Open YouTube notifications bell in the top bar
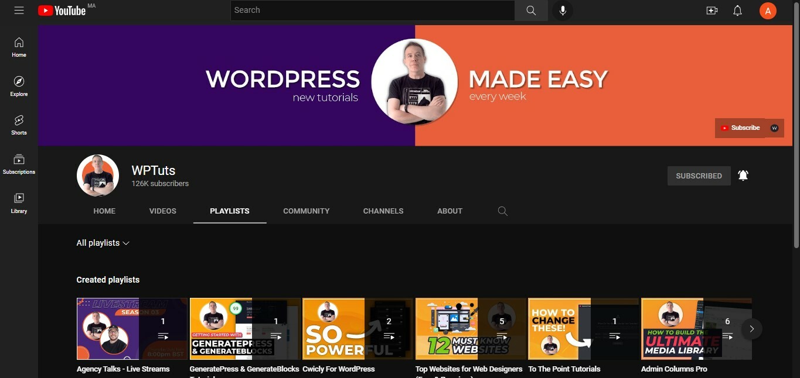The width and height of the screenshot is (800, 378). 737,10
